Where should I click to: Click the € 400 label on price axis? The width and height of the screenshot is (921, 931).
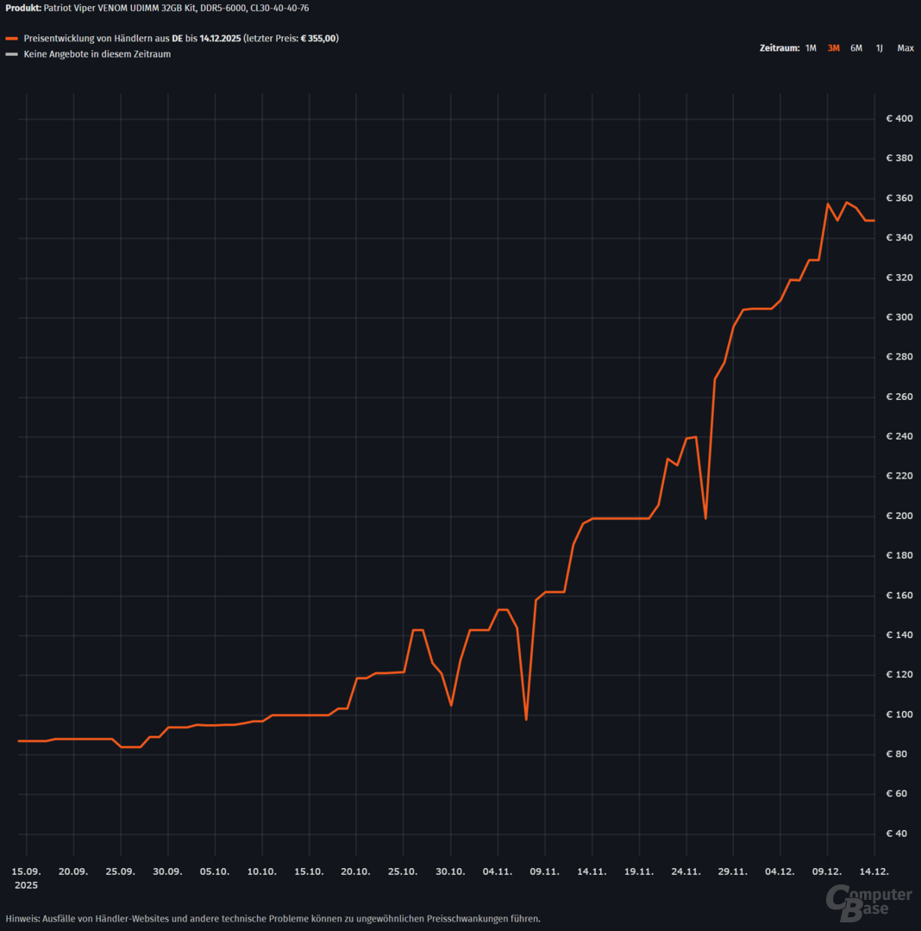(899, 119)
